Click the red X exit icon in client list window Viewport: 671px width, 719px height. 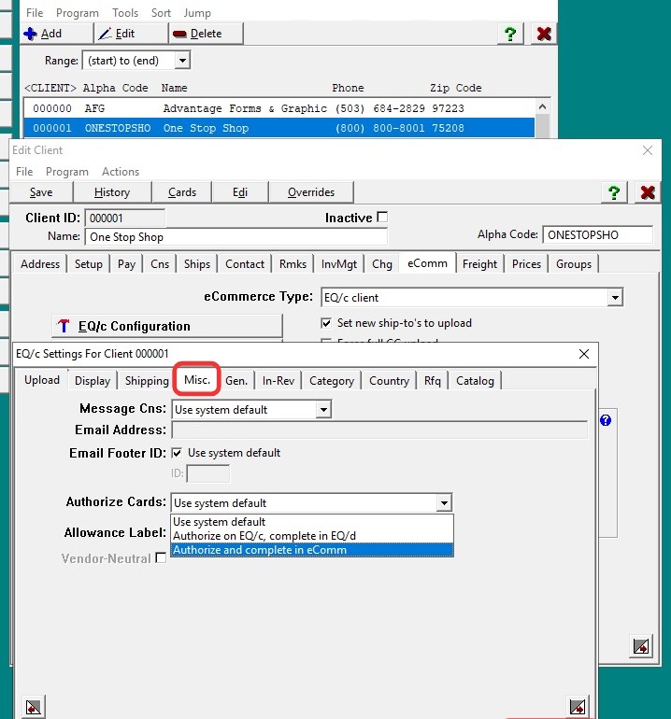point(544,34)
